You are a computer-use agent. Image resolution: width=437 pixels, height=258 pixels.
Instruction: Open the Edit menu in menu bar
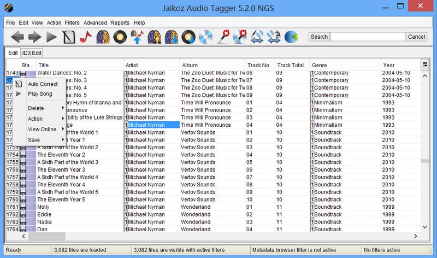click(x=23, y=22)
